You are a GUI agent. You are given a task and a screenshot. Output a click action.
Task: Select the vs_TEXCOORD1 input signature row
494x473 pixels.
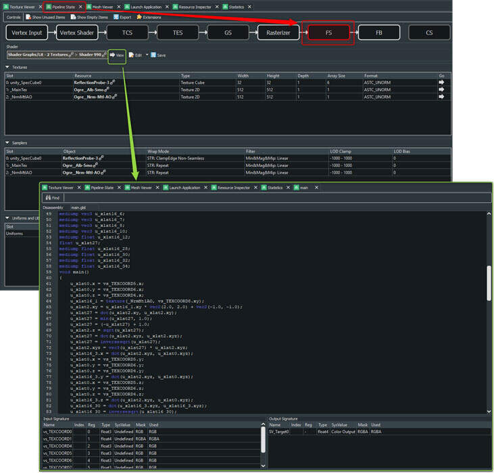pyautogui.click(x=57, y=439)
